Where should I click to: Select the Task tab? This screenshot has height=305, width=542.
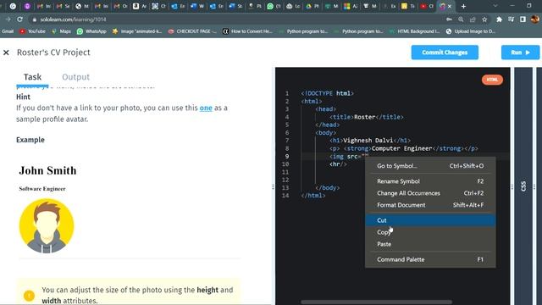click(32, 77)
